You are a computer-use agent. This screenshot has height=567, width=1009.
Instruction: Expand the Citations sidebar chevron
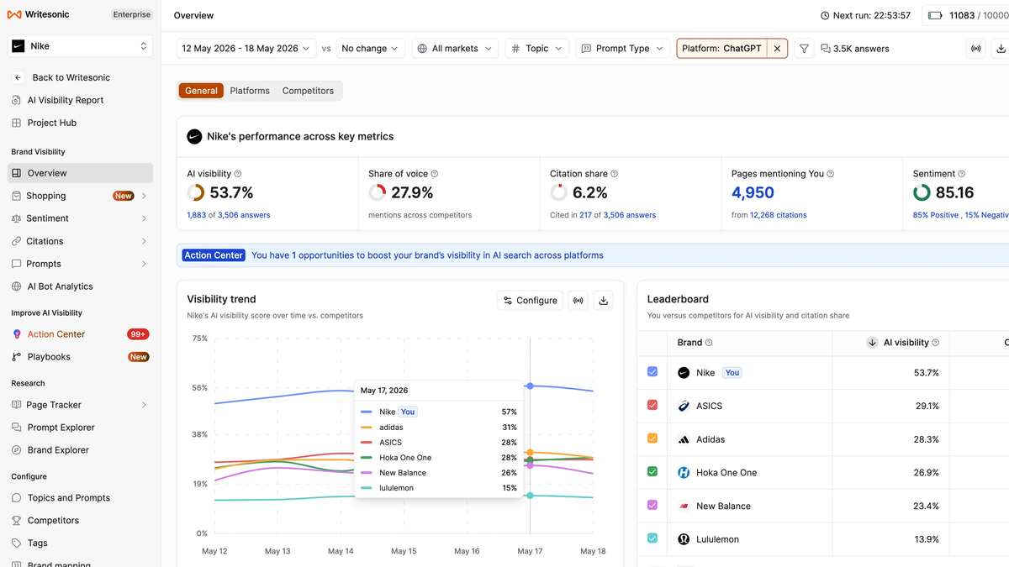click(x=144, y=241)
